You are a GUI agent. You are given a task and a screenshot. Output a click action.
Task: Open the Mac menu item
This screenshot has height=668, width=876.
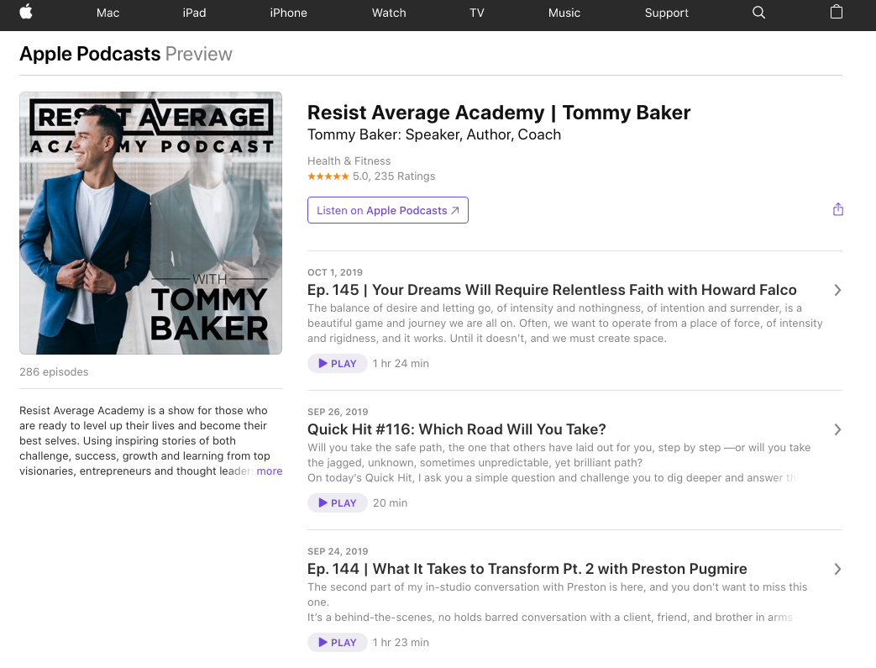click(x=108, y=13)
